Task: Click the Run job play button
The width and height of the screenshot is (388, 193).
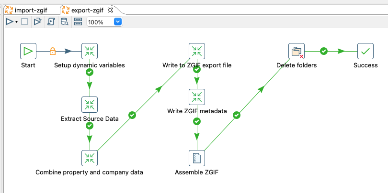Action: coord(10,21)
